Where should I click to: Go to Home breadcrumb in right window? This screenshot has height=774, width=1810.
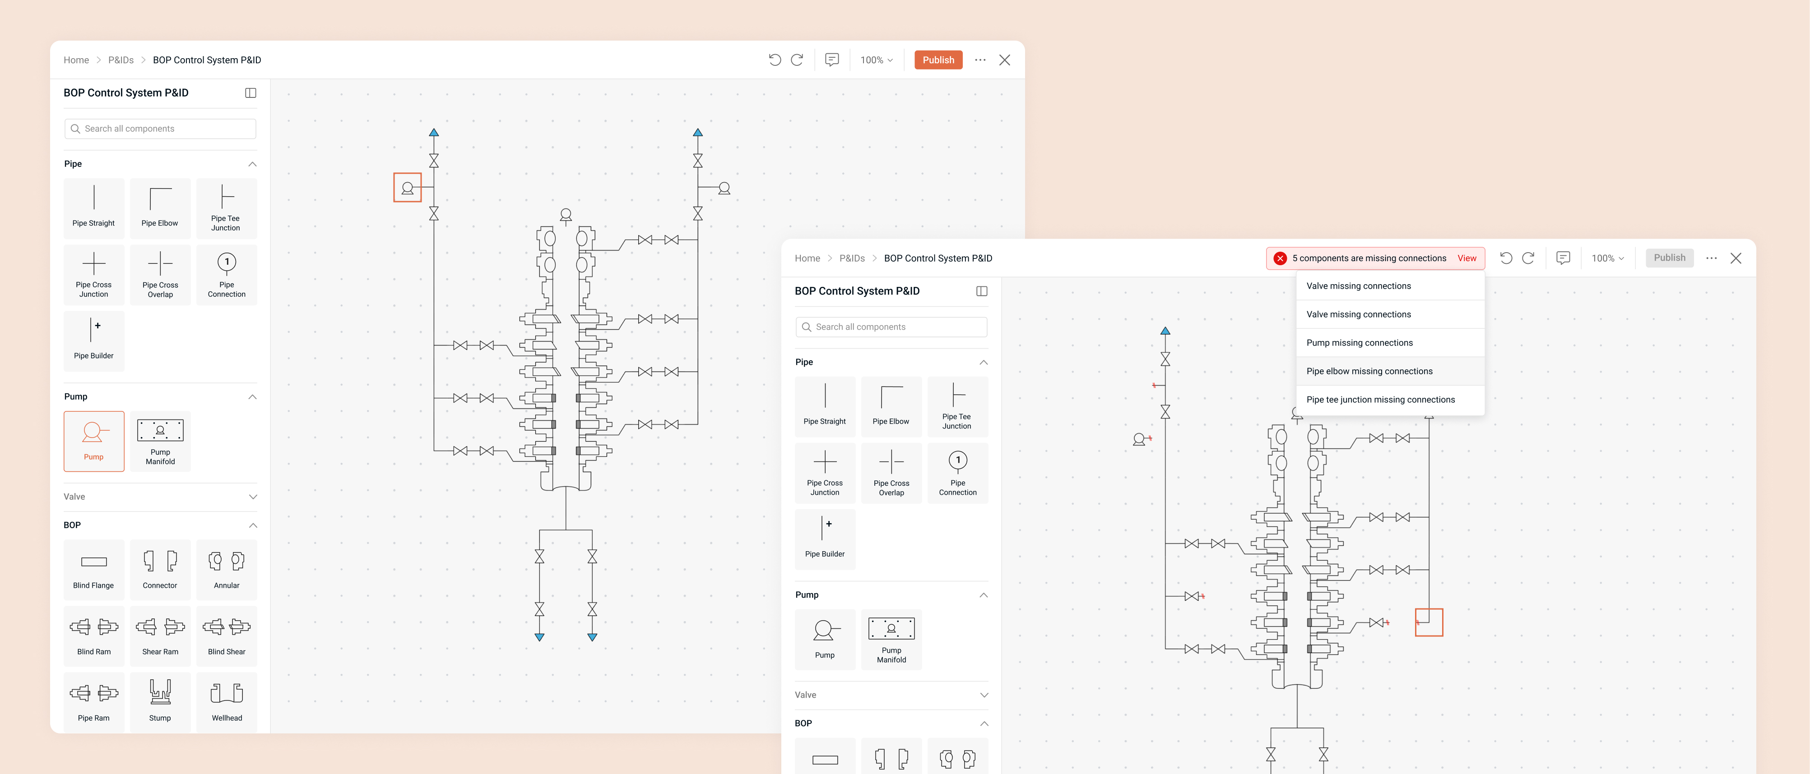click(808, 258)
